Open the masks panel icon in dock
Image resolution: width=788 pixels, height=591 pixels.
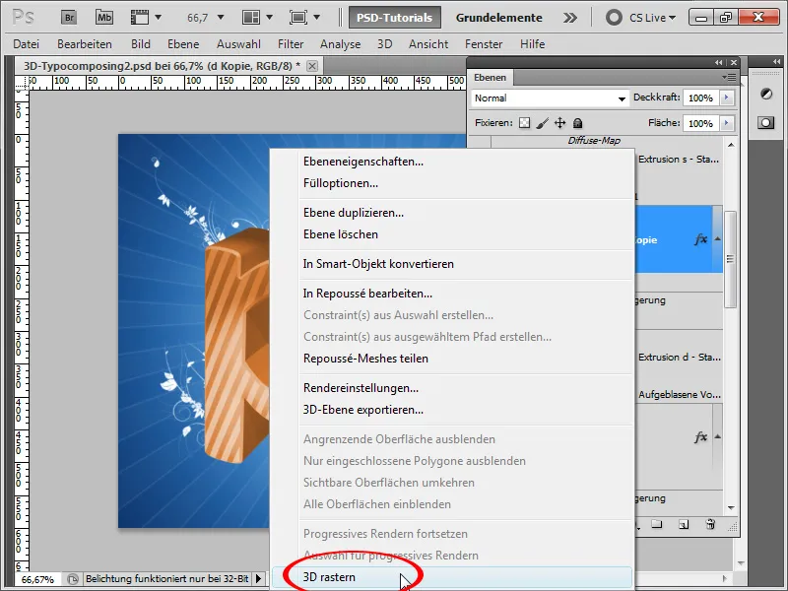click(766, 122)
